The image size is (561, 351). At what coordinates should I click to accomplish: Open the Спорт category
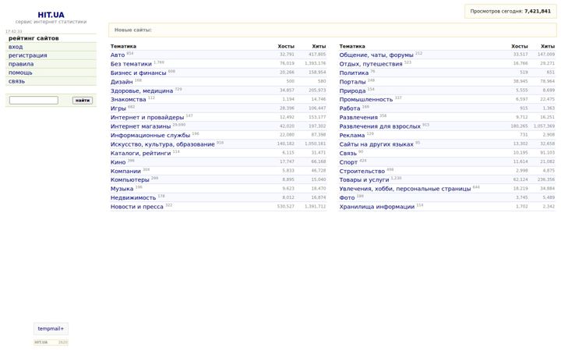click(x=348, y=162)
